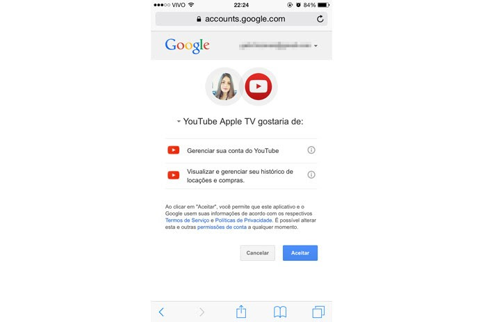Tap the Safari reload page icon
The width and height of the screenshot is (483, 322).
point(320,19)
